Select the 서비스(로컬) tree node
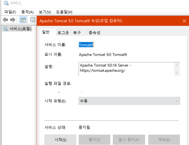Image resolution: width=189 pixels, height=145 pixels. click(x=17, y=29)
